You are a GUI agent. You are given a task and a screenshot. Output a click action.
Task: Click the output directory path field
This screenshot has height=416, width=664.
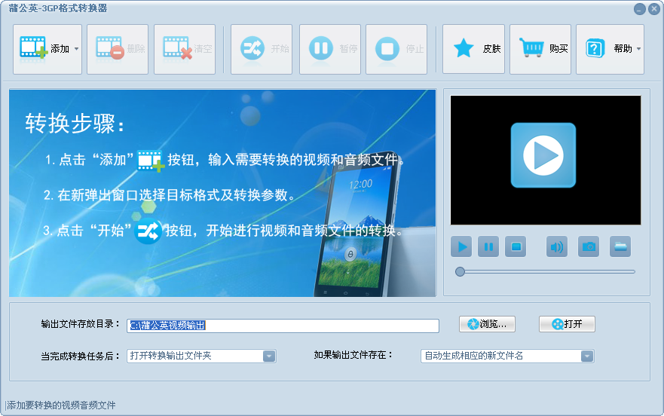coord(283,326)
